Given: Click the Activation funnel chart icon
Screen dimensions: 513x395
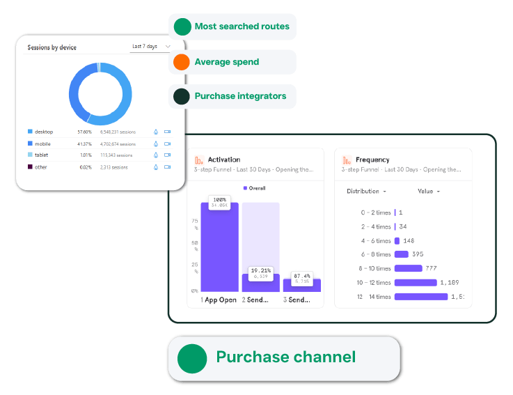Looking at the screenshot, I should point(198,160).
